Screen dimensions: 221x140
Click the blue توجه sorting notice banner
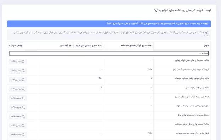pos(109,24)
